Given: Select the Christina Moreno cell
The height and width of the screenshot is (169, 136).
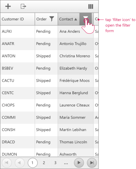Looking at the screenshot, I should (x=75, y=56).
